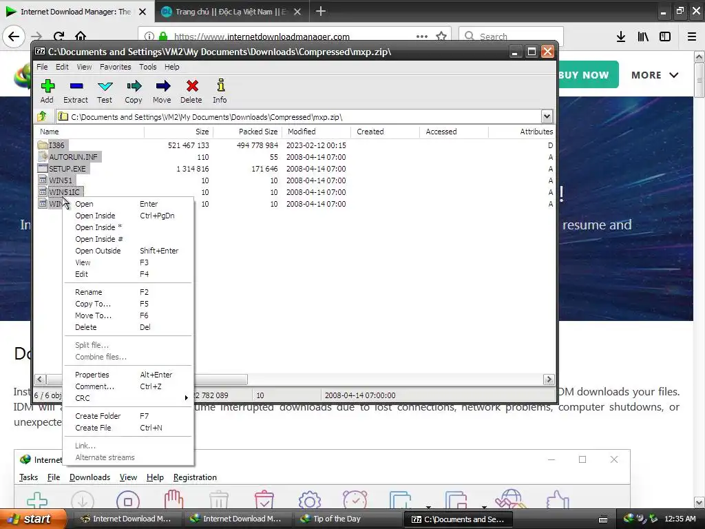
Task: Open the Edit menu in 7-Zip
Action: click(62, 67)
